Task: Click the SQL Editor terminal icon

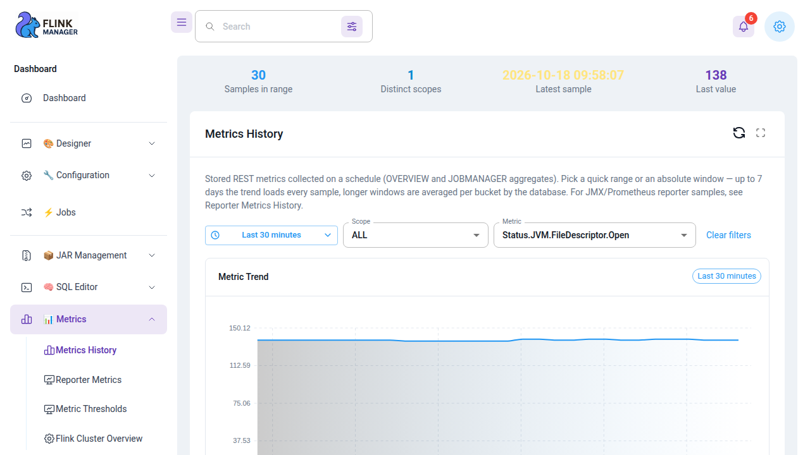Action: coord(27,287)
